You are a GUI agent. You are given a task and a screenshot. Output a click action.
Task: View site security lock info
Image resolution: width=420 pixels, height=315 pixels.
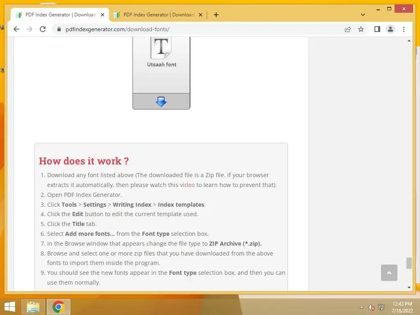pos(59,29)
